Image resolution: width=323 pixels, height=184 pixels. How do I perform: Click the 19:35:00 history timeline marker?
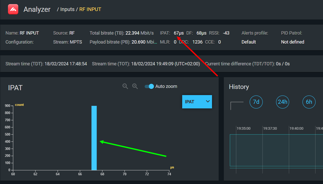click(243, 128)
